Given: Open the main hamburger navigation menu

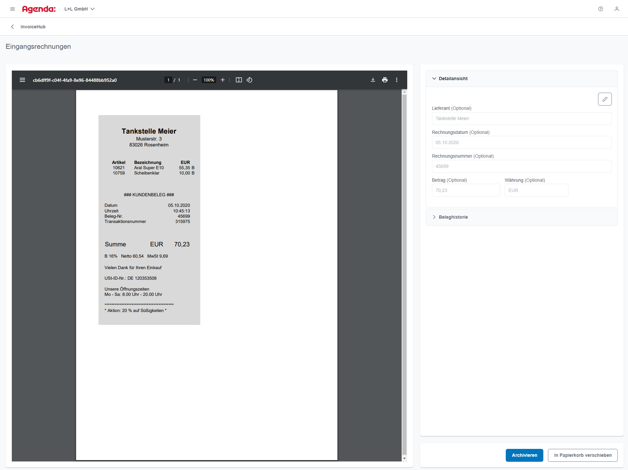Looking at the screenshot, I should click(13, 9).
